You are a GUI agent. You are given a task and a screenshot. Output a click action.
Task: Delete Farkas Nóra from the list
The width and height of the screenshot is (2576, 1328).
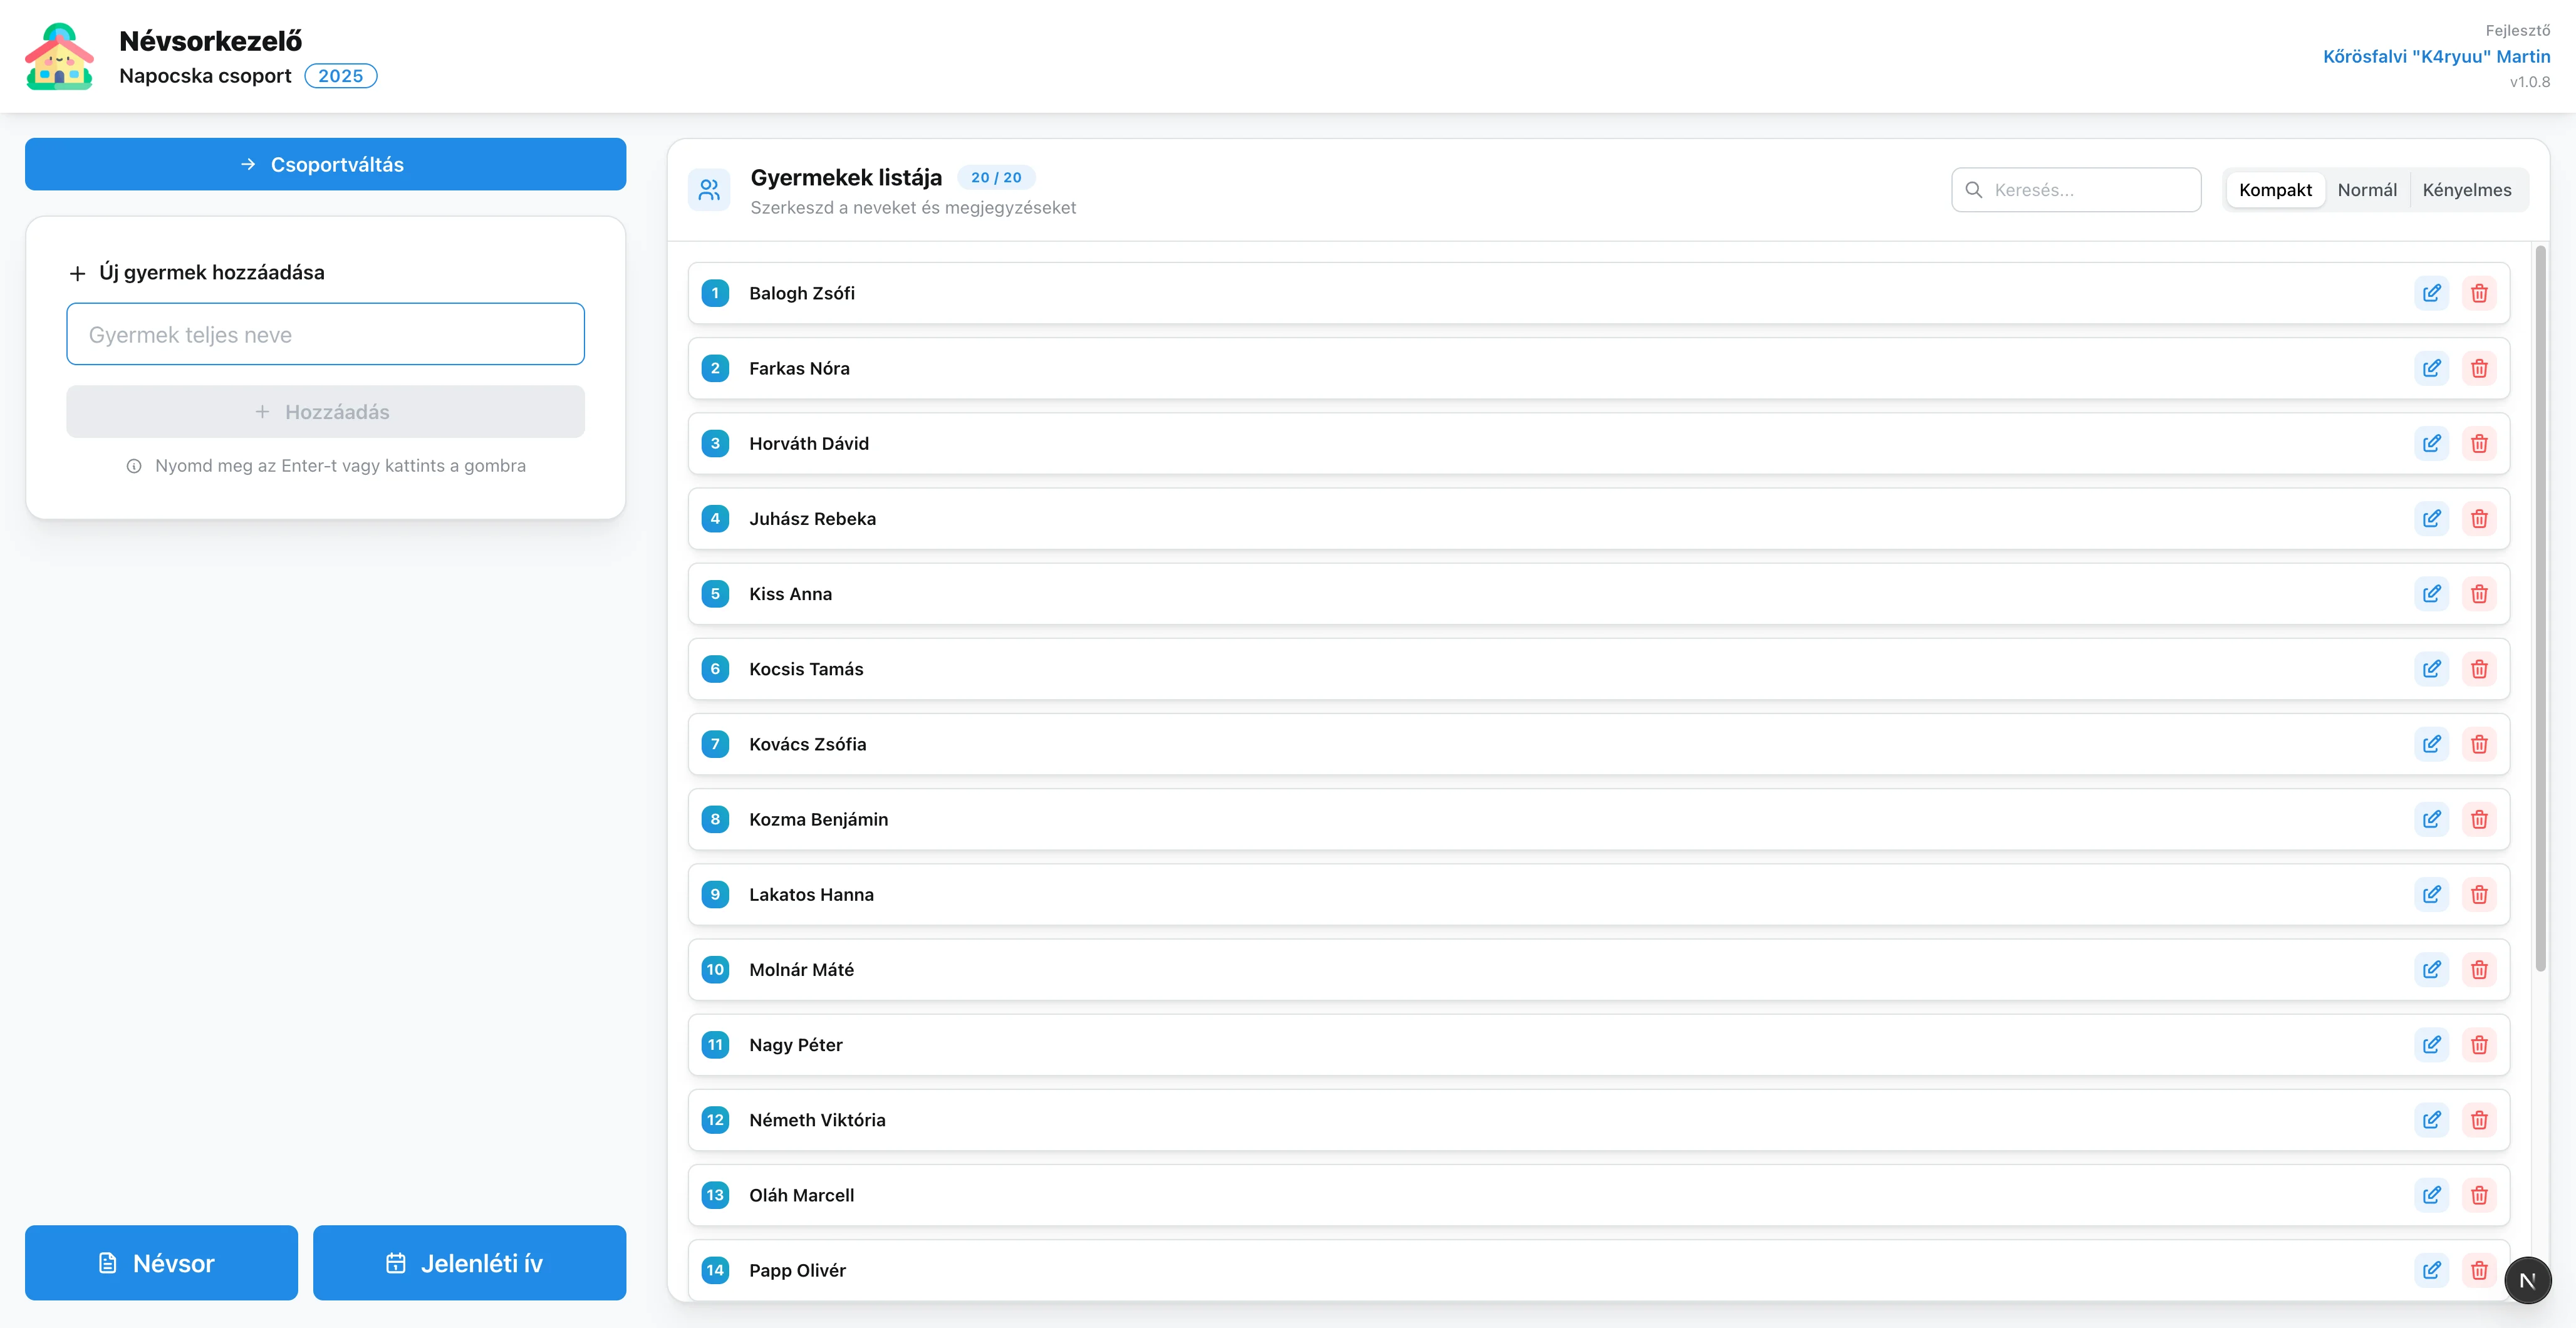pyautogui.click(x=2479, y=368)
